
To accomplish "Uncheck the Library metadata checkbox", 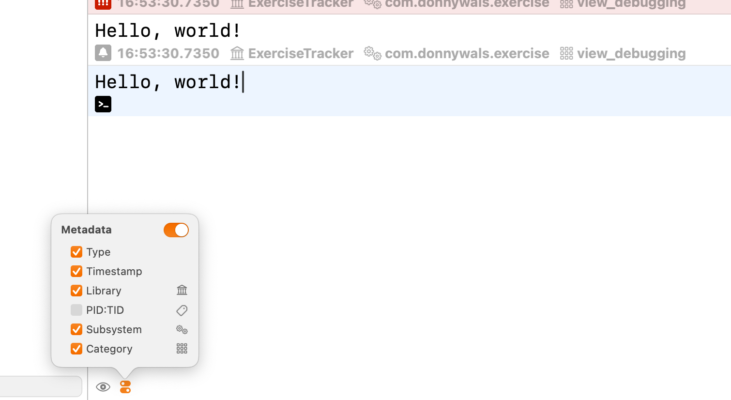I will tap(76, 291).
